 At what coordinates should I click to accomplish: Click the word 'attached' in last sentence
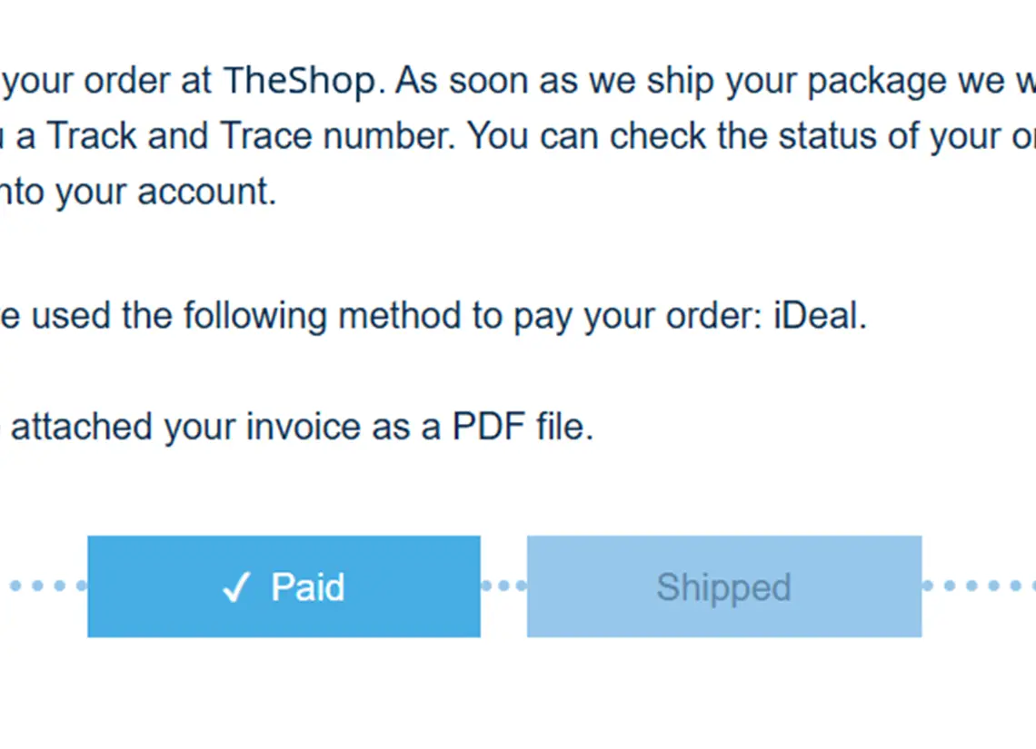point(81,426)
